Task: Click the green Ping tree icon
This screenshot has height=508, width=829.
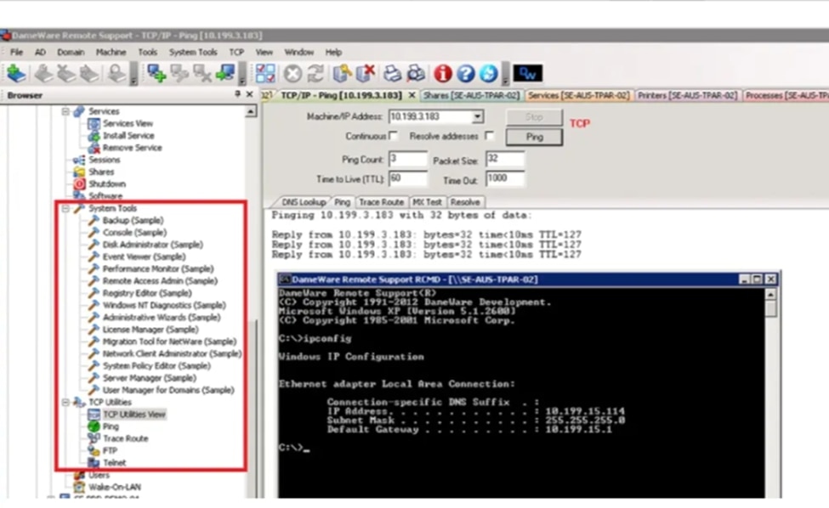Action: tap(94, 426)
